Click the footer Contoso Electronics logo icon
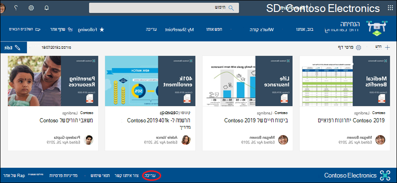Screen dimensions: 397x183 pyautogui.click(x=385, y=176)
